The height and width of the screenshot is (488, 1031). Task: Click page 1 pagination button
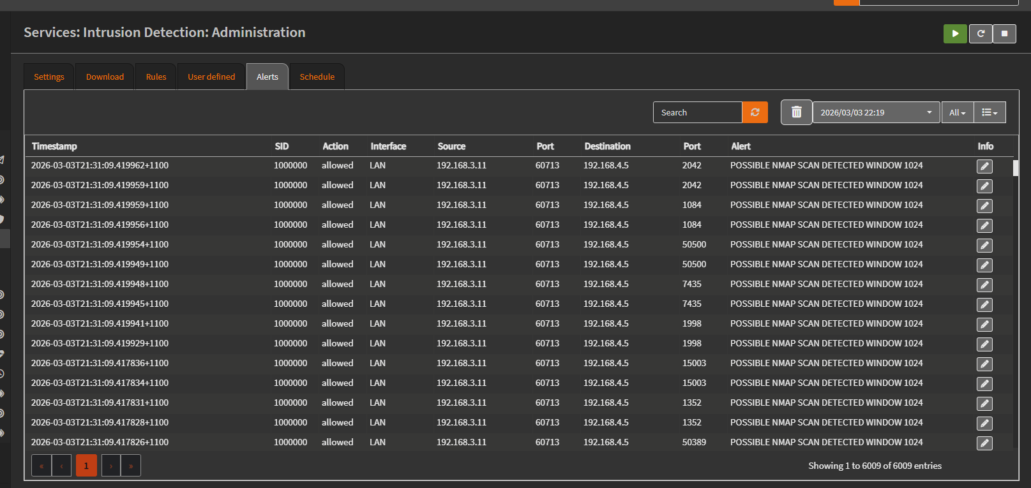tap(86, 466)
